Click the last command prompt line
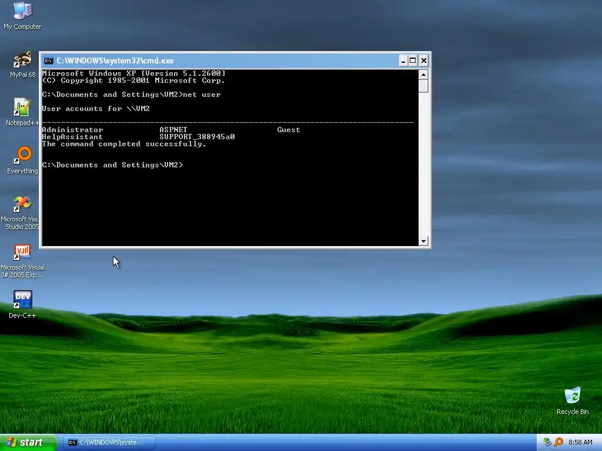The width and height of the screenshot is (602, 451). point(112,165)
